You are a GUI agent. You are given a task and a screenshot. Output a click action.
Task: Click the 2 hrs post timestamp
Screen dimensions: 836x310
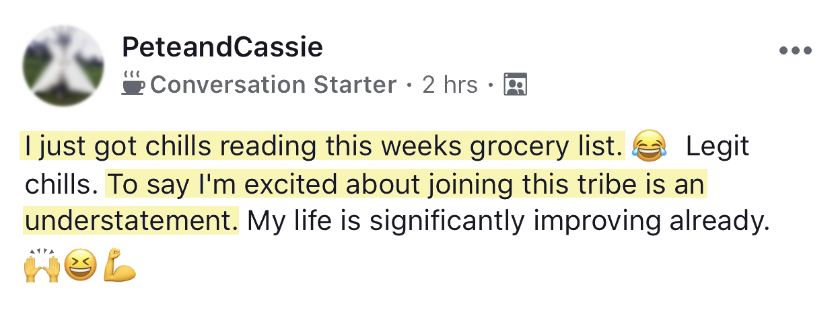(x=450, y=85)
